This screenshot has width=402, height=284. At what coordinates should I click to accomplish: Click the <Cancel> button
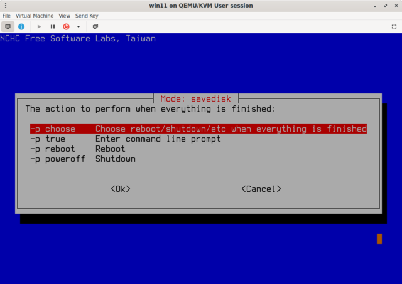(261, 189)
